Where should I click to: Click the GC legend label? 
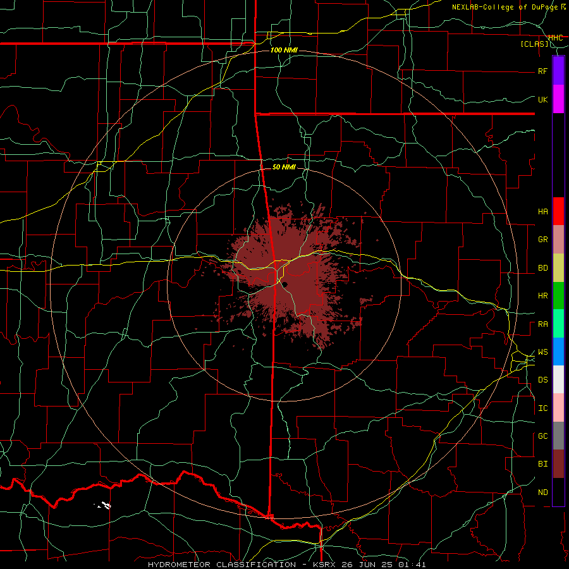[543, 436]
